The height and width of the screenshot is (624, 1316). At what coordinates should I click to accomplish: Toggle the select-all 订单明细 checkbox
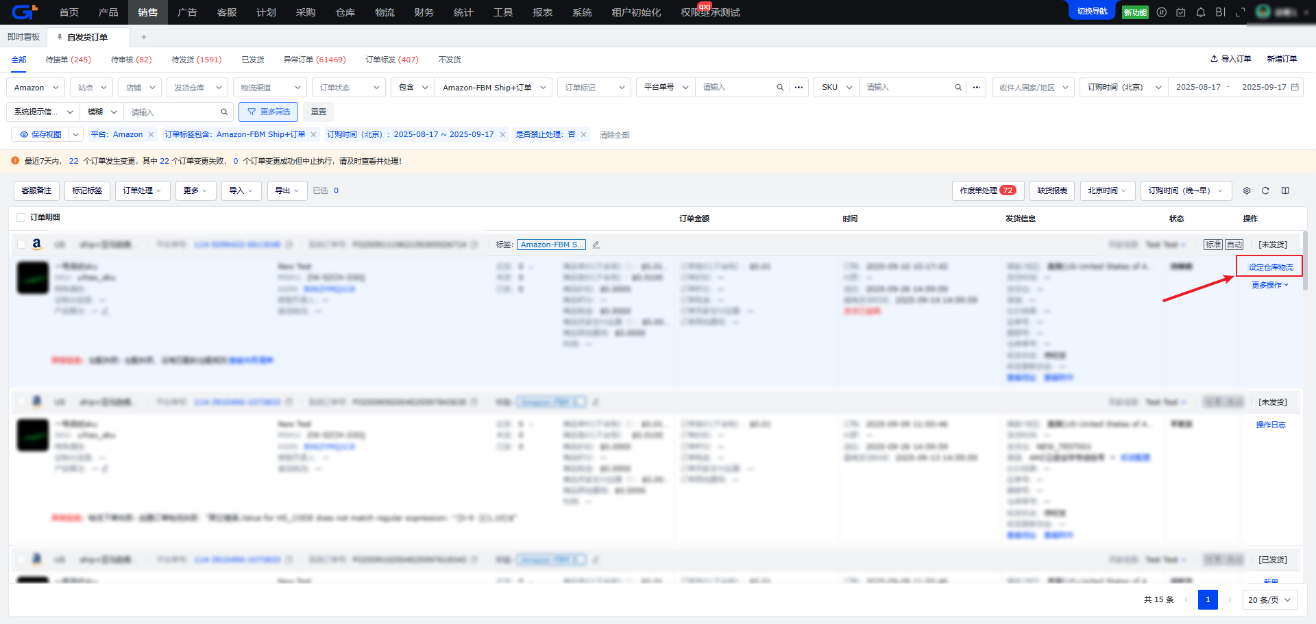pos(21,217)
